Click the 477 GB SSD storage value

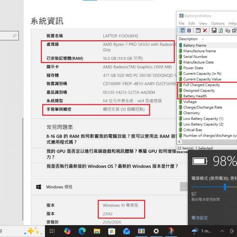tap(140, 75)
